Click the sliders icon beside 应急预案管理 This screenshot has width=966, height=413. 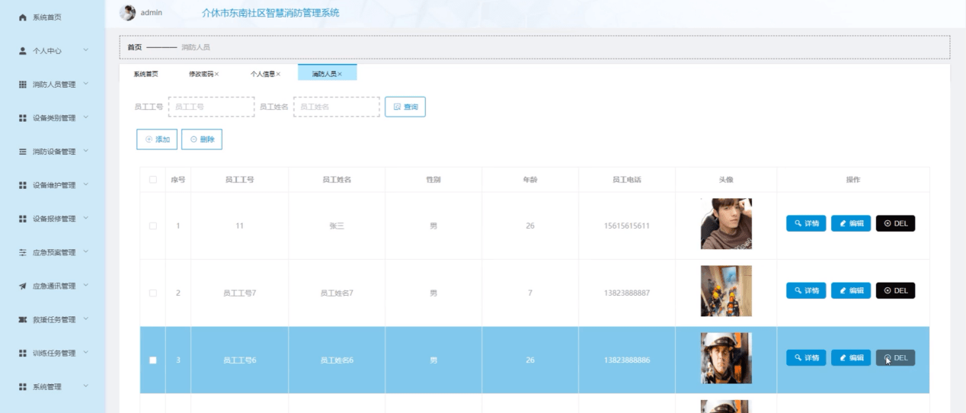coord(22,252)
